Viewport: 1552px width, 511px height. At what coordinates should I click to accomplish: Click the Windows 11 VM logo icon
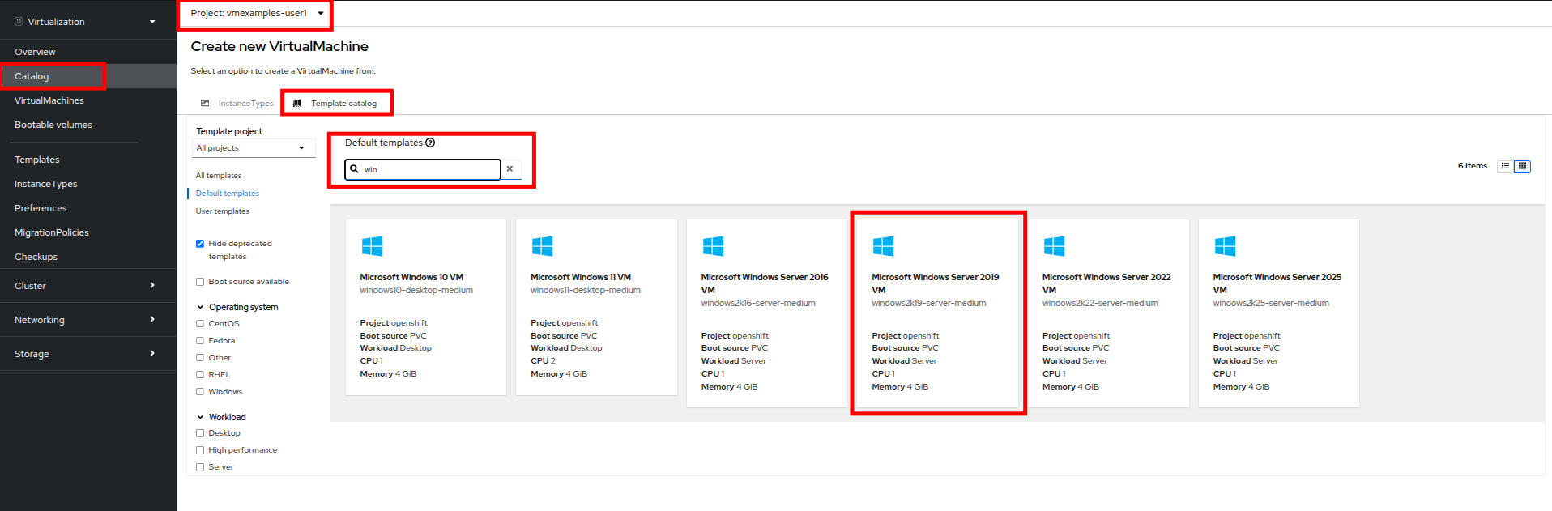[542, 246]
